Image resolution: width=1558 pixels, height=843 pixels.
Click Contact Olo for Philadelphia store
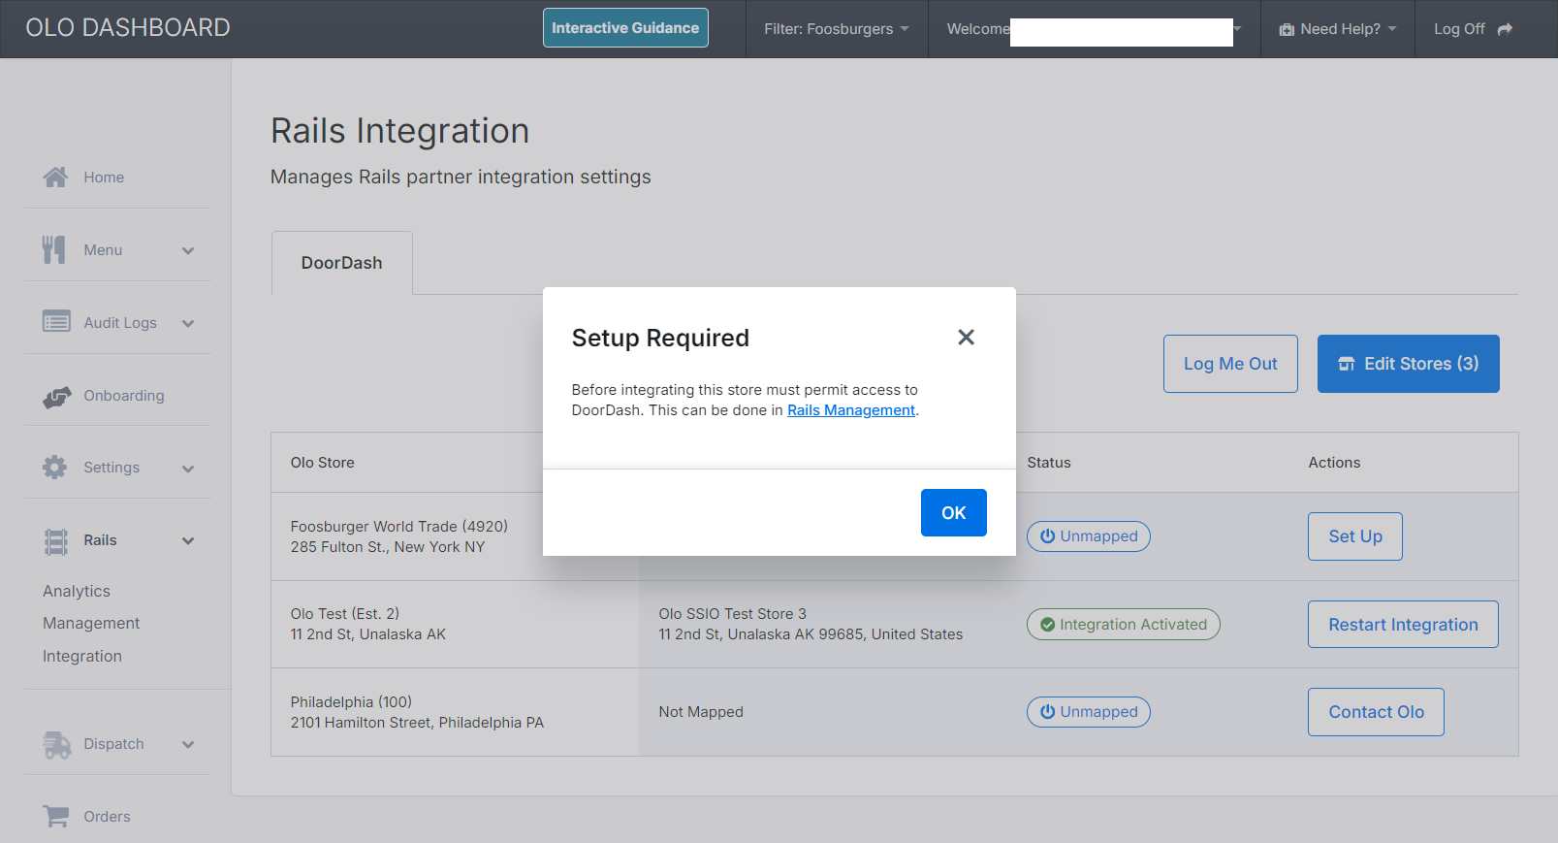tap(1376, 712)
